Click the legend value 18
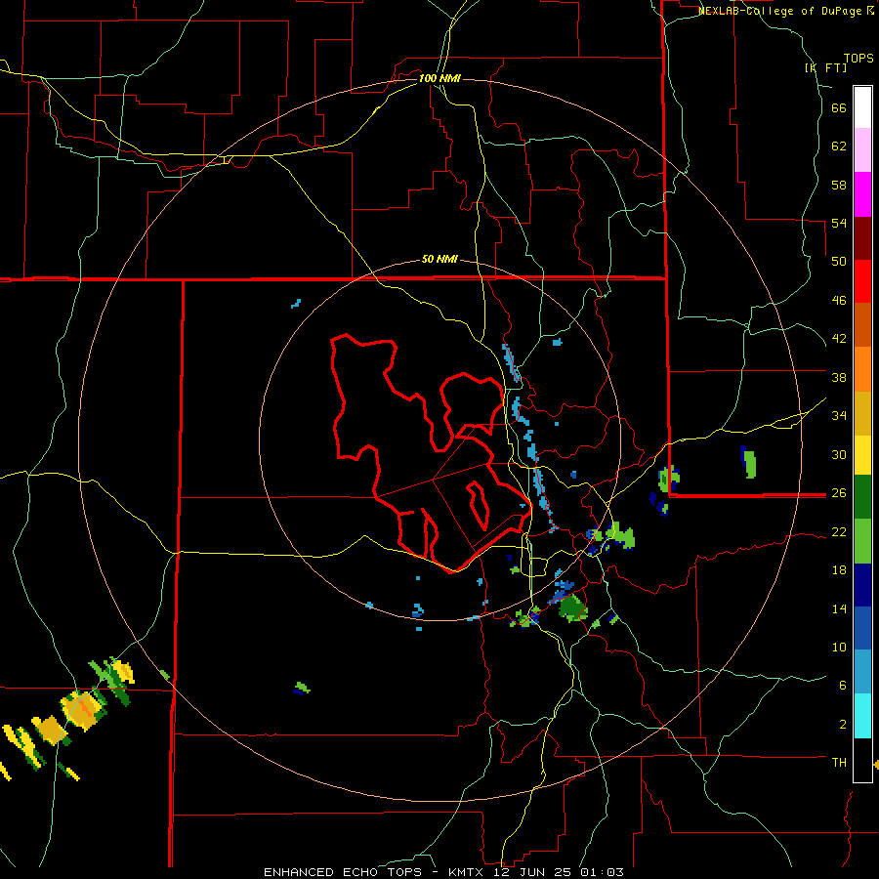 pos(839,570)
